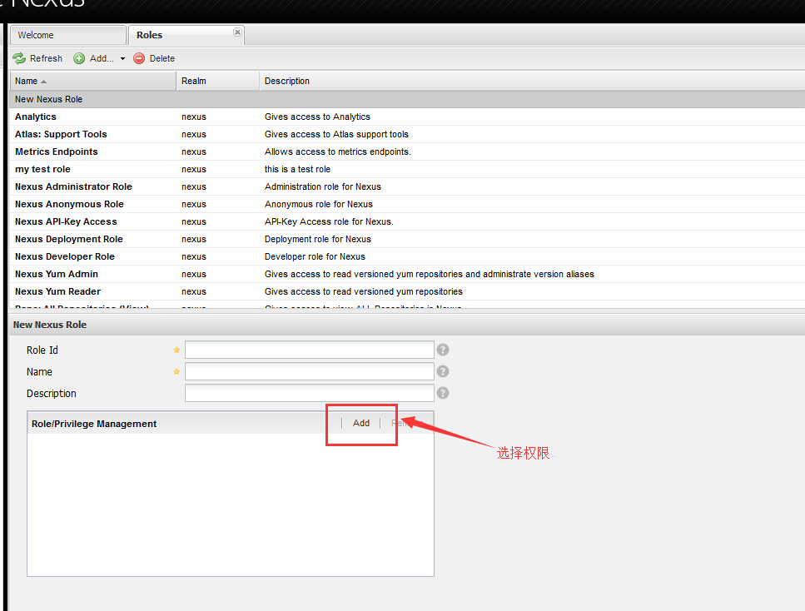The image size is (805, 611).
Task: Sort by the Description column header
Action: click(x=532, y=81)
